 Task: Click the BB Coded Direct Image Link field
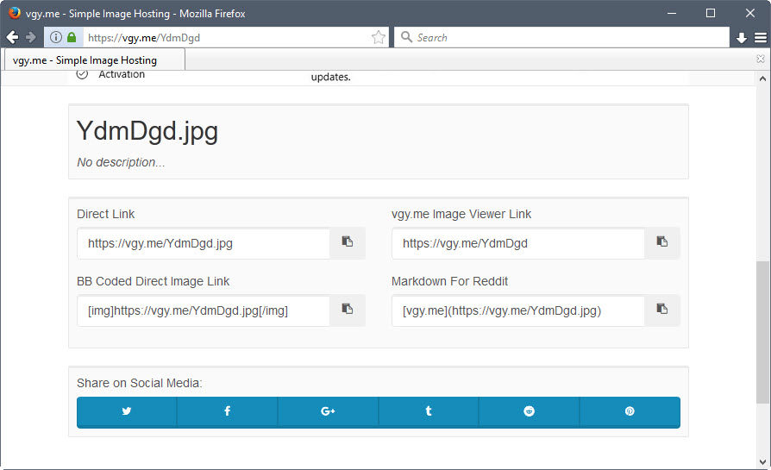coord(204,310)
